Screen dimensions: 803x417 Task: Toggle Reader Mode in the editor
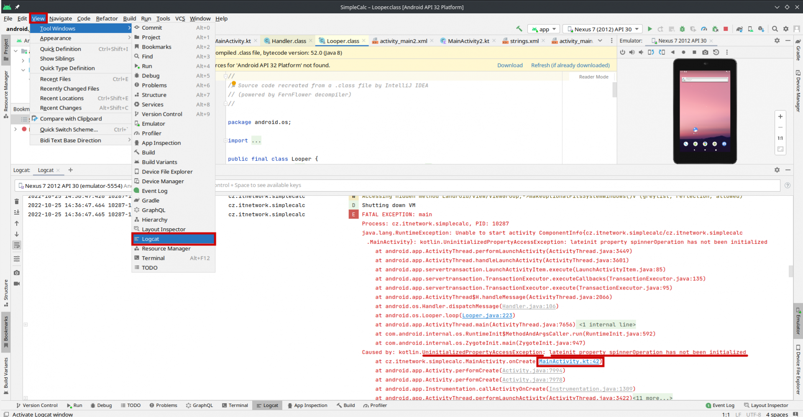tap(593, 77)
